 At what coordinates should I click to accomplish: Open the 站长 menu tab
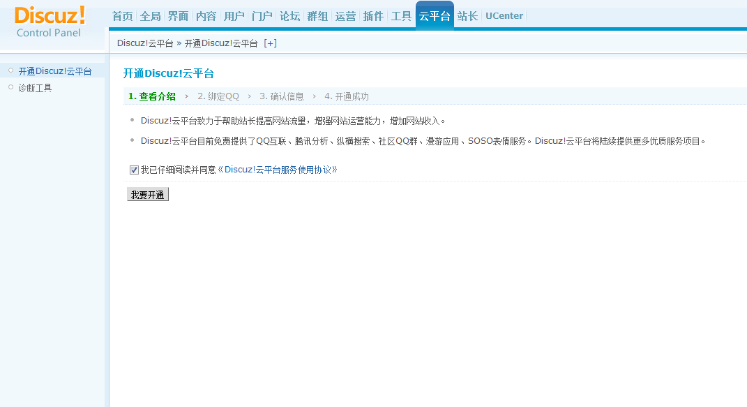[467, 16]
